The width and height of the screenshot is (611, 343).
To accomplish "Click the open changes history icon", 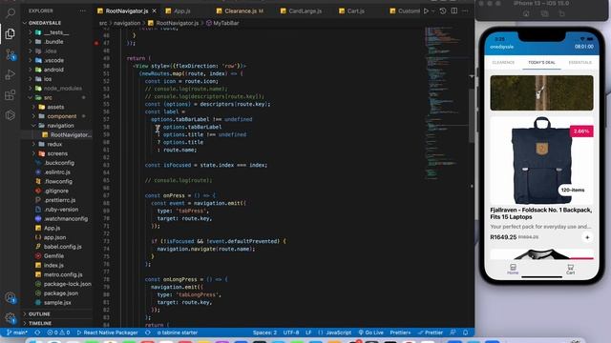I will [x=443, y=10].
